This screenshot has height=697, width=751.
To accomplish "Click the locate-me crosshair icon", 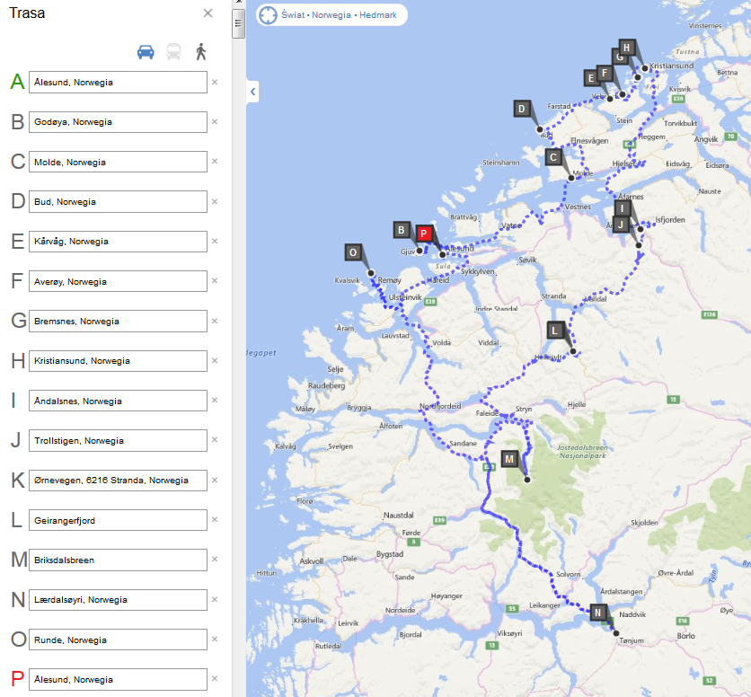I will 268,15.
